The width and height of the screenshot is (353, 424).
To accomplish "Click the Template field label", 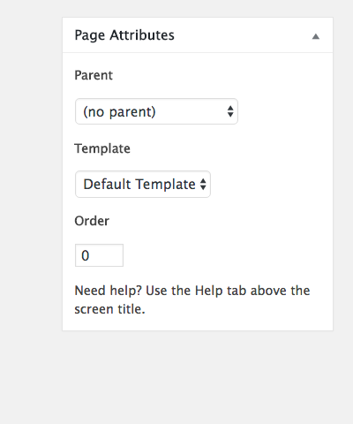I will click(102, 148).
